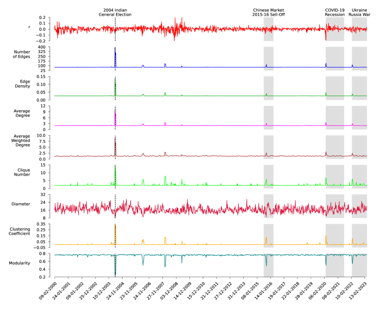384x309 pixels.
Task: Select the 'Clustering Coefficient' axis label
Action: click(x=19, y=231)
